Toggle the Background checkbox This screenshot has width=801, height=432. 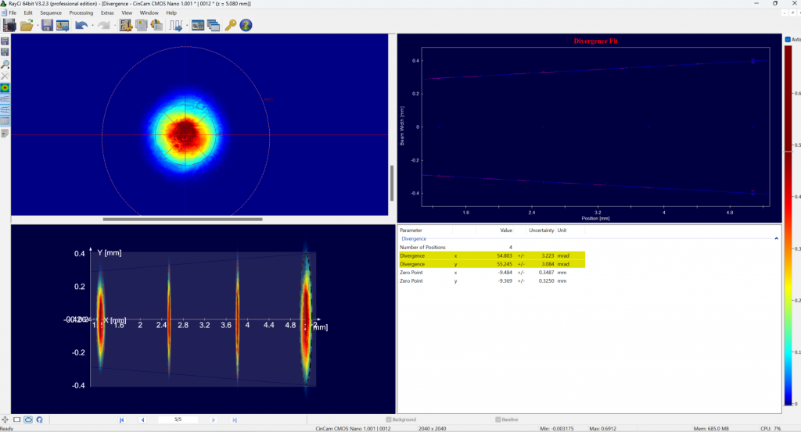click(x=389, y=420)
